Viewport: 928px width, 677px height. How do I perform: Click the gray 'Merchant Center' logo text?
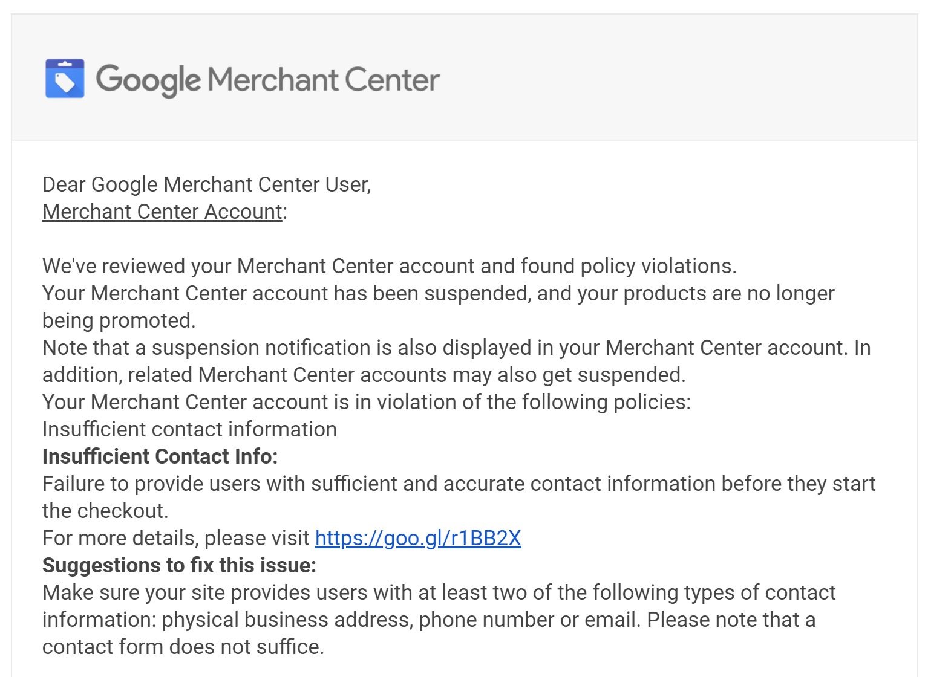click(324, 80)
